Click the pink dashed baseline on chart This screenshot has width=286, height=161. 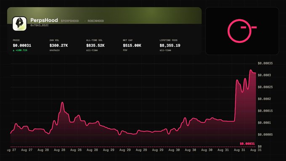133,147
